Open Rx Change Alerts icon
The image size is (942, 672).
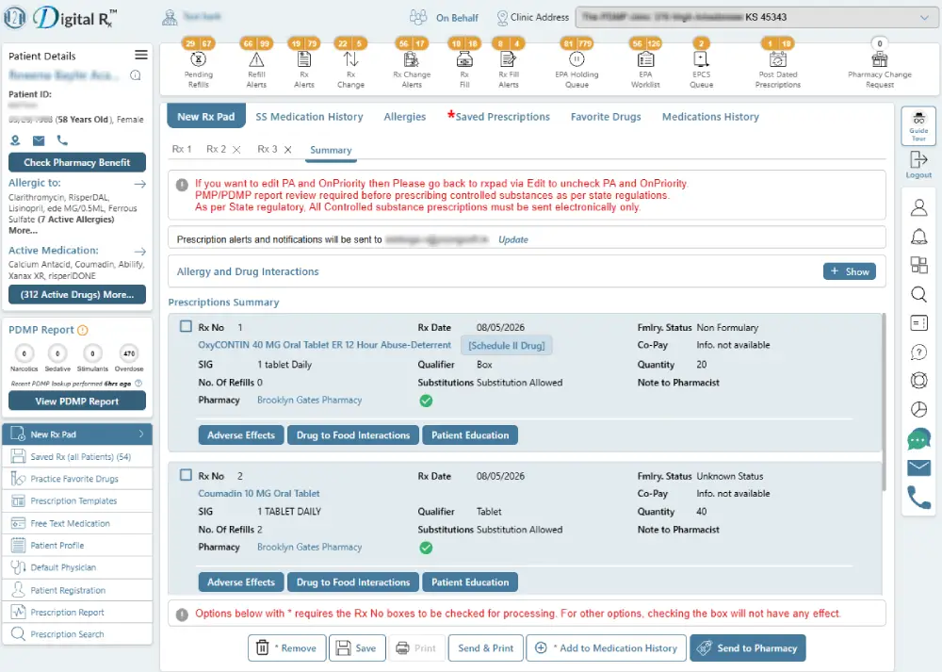pos(412,58)
